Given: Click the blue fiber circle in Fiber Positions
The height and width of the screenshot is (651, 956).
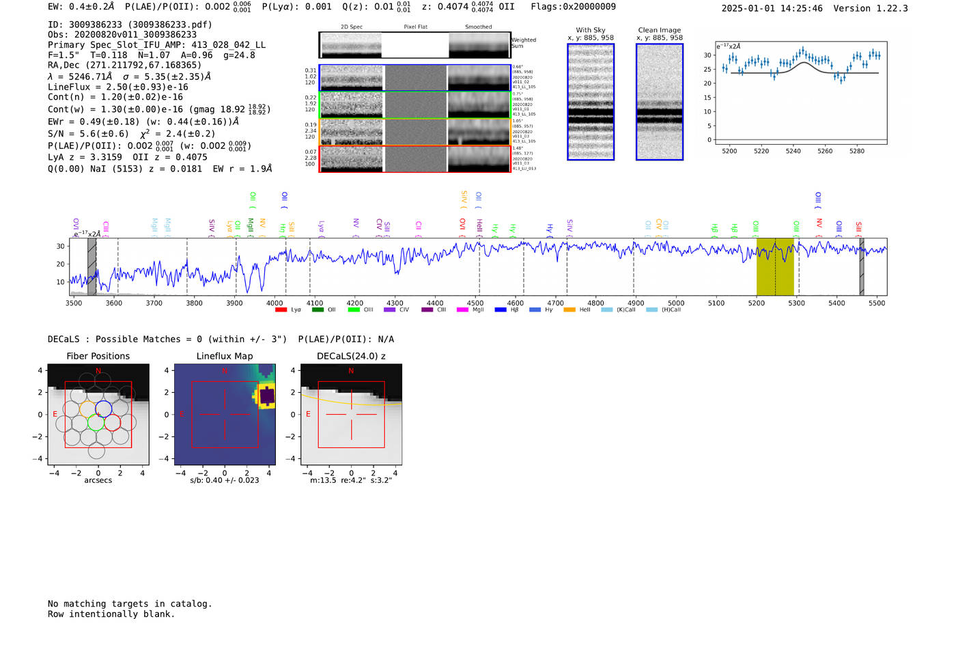Looking at the screenshot, I should [x=103, y=408].
